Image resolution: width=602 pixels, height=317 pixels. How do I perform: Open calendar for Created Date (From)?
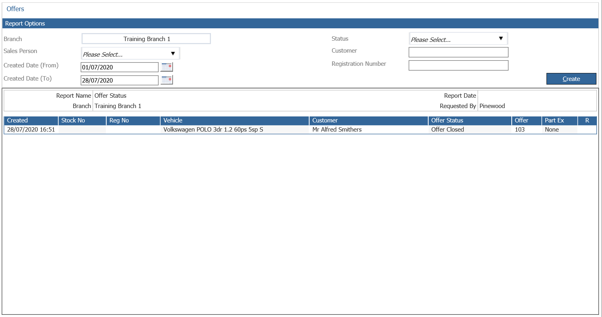tap(167, 67)
